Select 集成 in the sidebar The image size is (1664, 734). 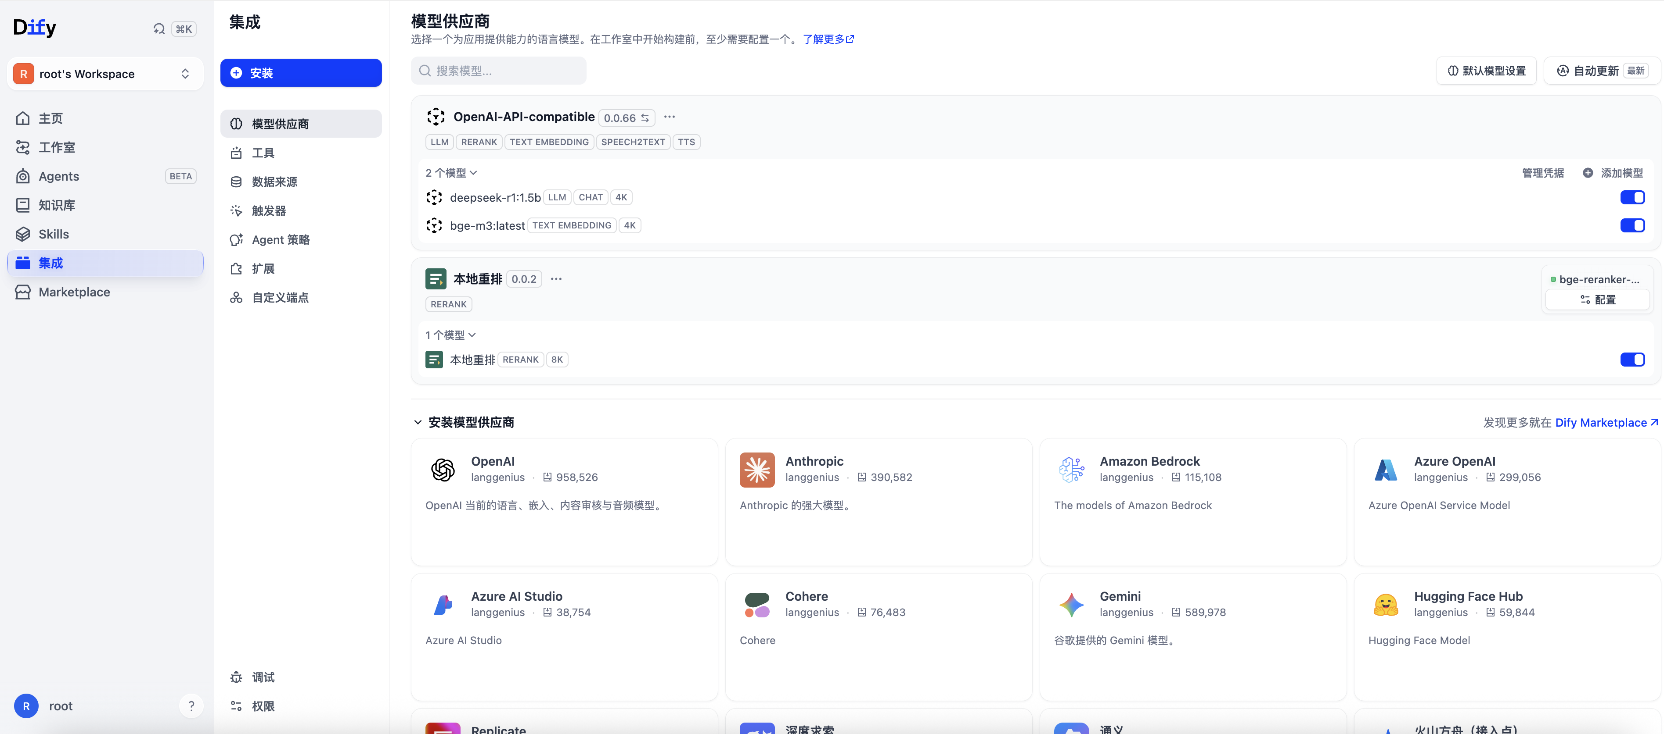coord(104,263)
